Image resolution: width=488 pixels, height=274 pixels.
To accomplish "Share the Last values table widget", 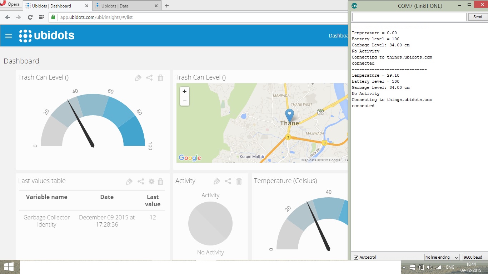I will tap(141, 182).
